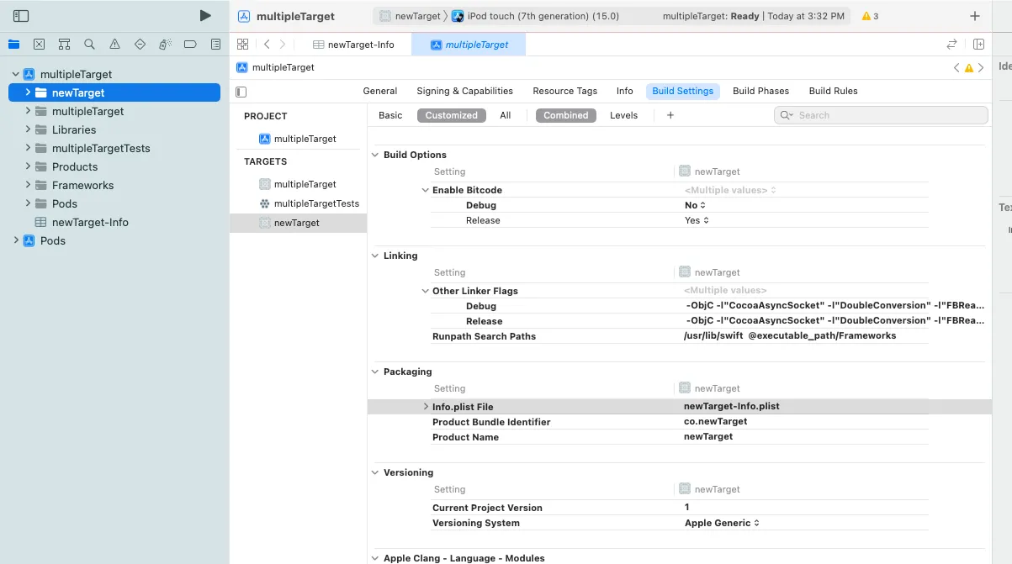Expand the Libraries folder
This screenshot has width=1012, height=564.
pos(28,129)
